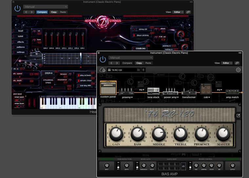The image size is (249, 178).
Task: Click the OUTPUT knob in BIAS AMP
Action: (233, 166)
